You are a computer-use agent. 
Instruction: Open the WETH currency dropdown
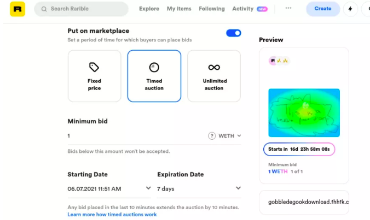[x=230, y=136]
